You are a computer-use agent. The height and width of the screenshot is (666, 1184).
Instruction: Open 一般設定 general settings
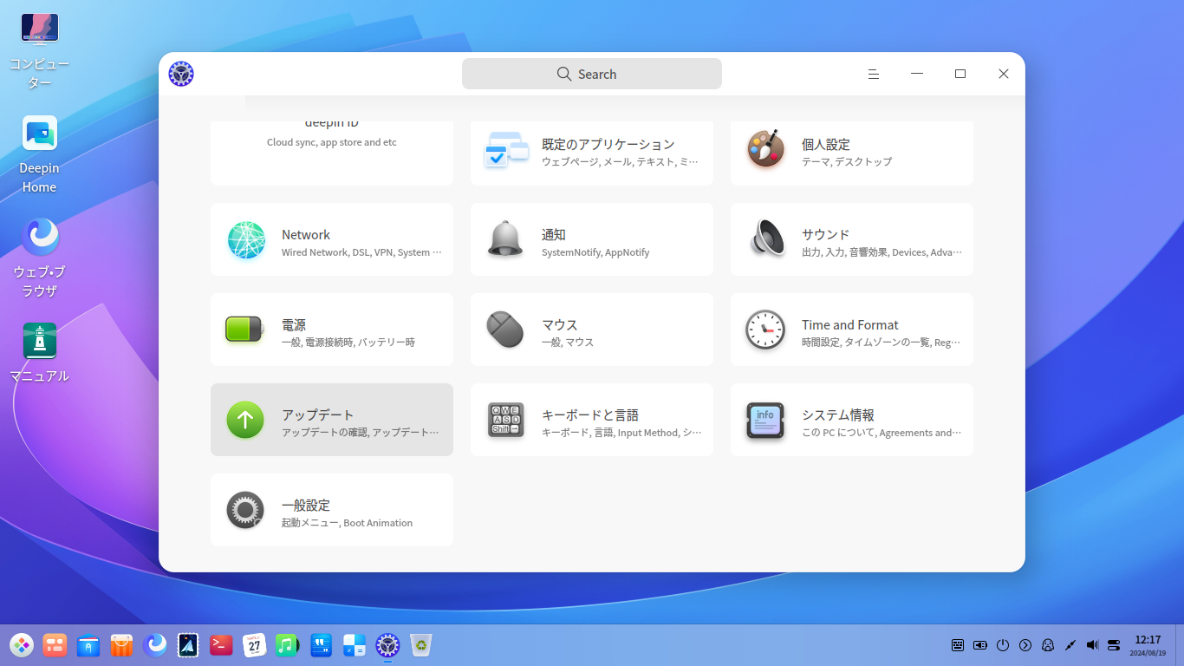click(331, 511)
